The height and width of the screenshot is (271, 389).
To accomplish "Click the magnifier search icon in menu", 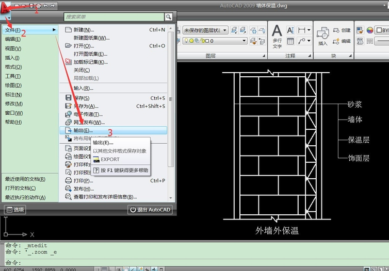I will pos(169,17).
